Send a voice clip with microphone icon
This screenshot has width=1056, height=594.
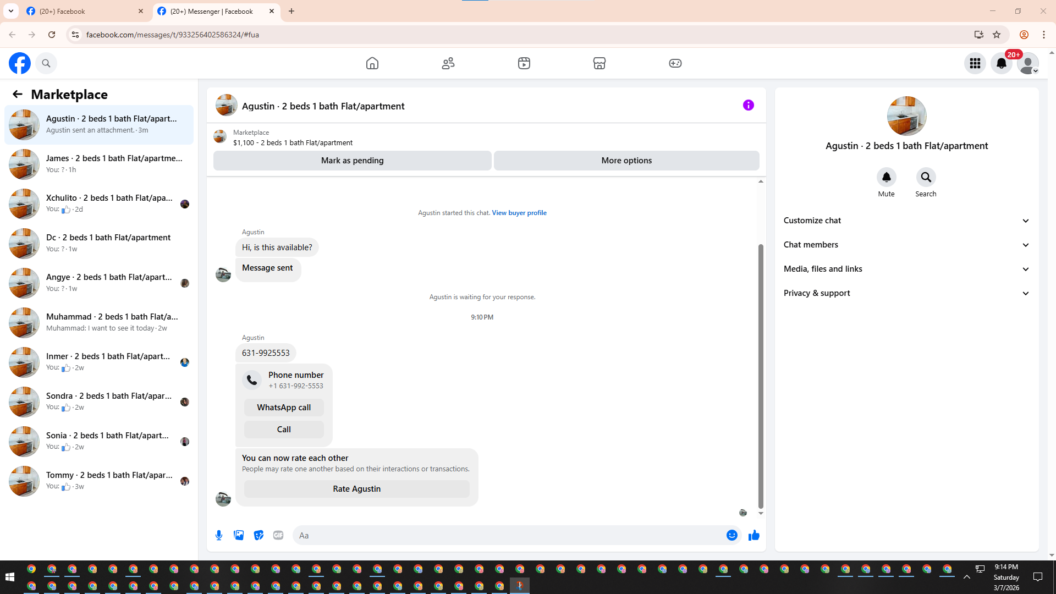point(219,535)
